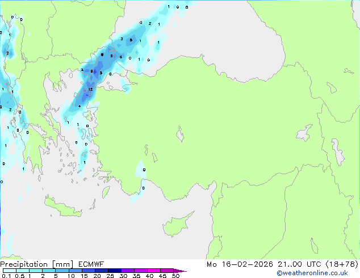Pick the 5–10 mm legend swatch
Viewport: 360px width, 278px height.
click(x=62, y=271)
